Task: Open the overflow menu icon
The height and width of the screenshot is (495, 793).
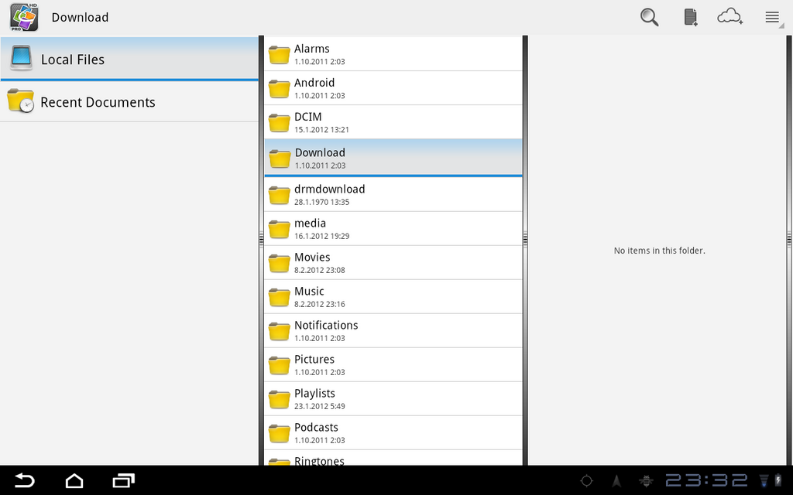Action: point(772,17)
